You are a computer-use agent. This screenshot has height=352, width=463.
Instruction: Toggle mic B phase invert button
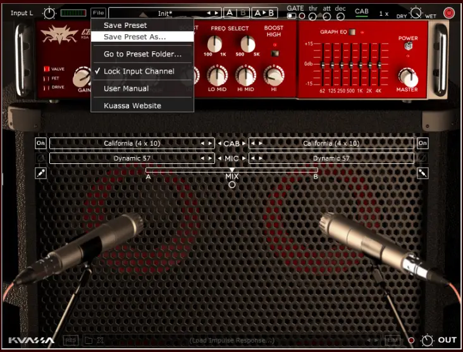[423, 158]
